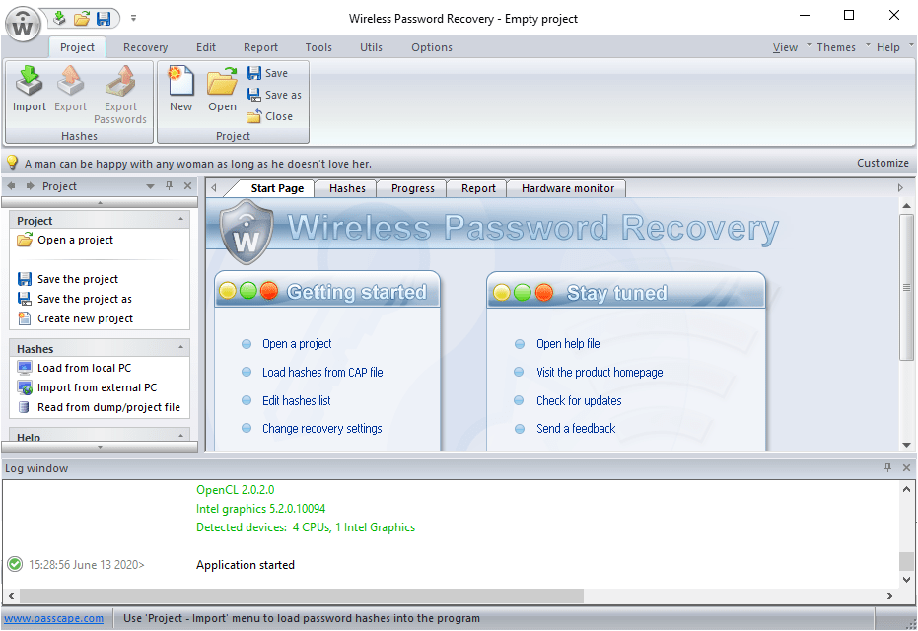Click the Export hashes ribbon icon

click(70, 89)
